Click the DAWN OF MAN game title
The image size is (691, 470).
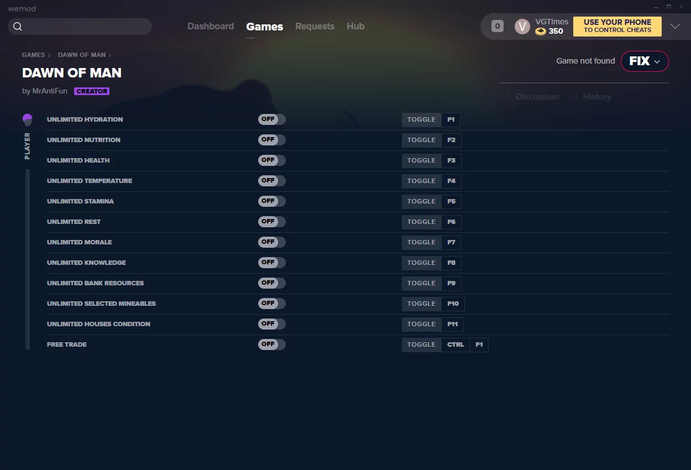(72, 73)
